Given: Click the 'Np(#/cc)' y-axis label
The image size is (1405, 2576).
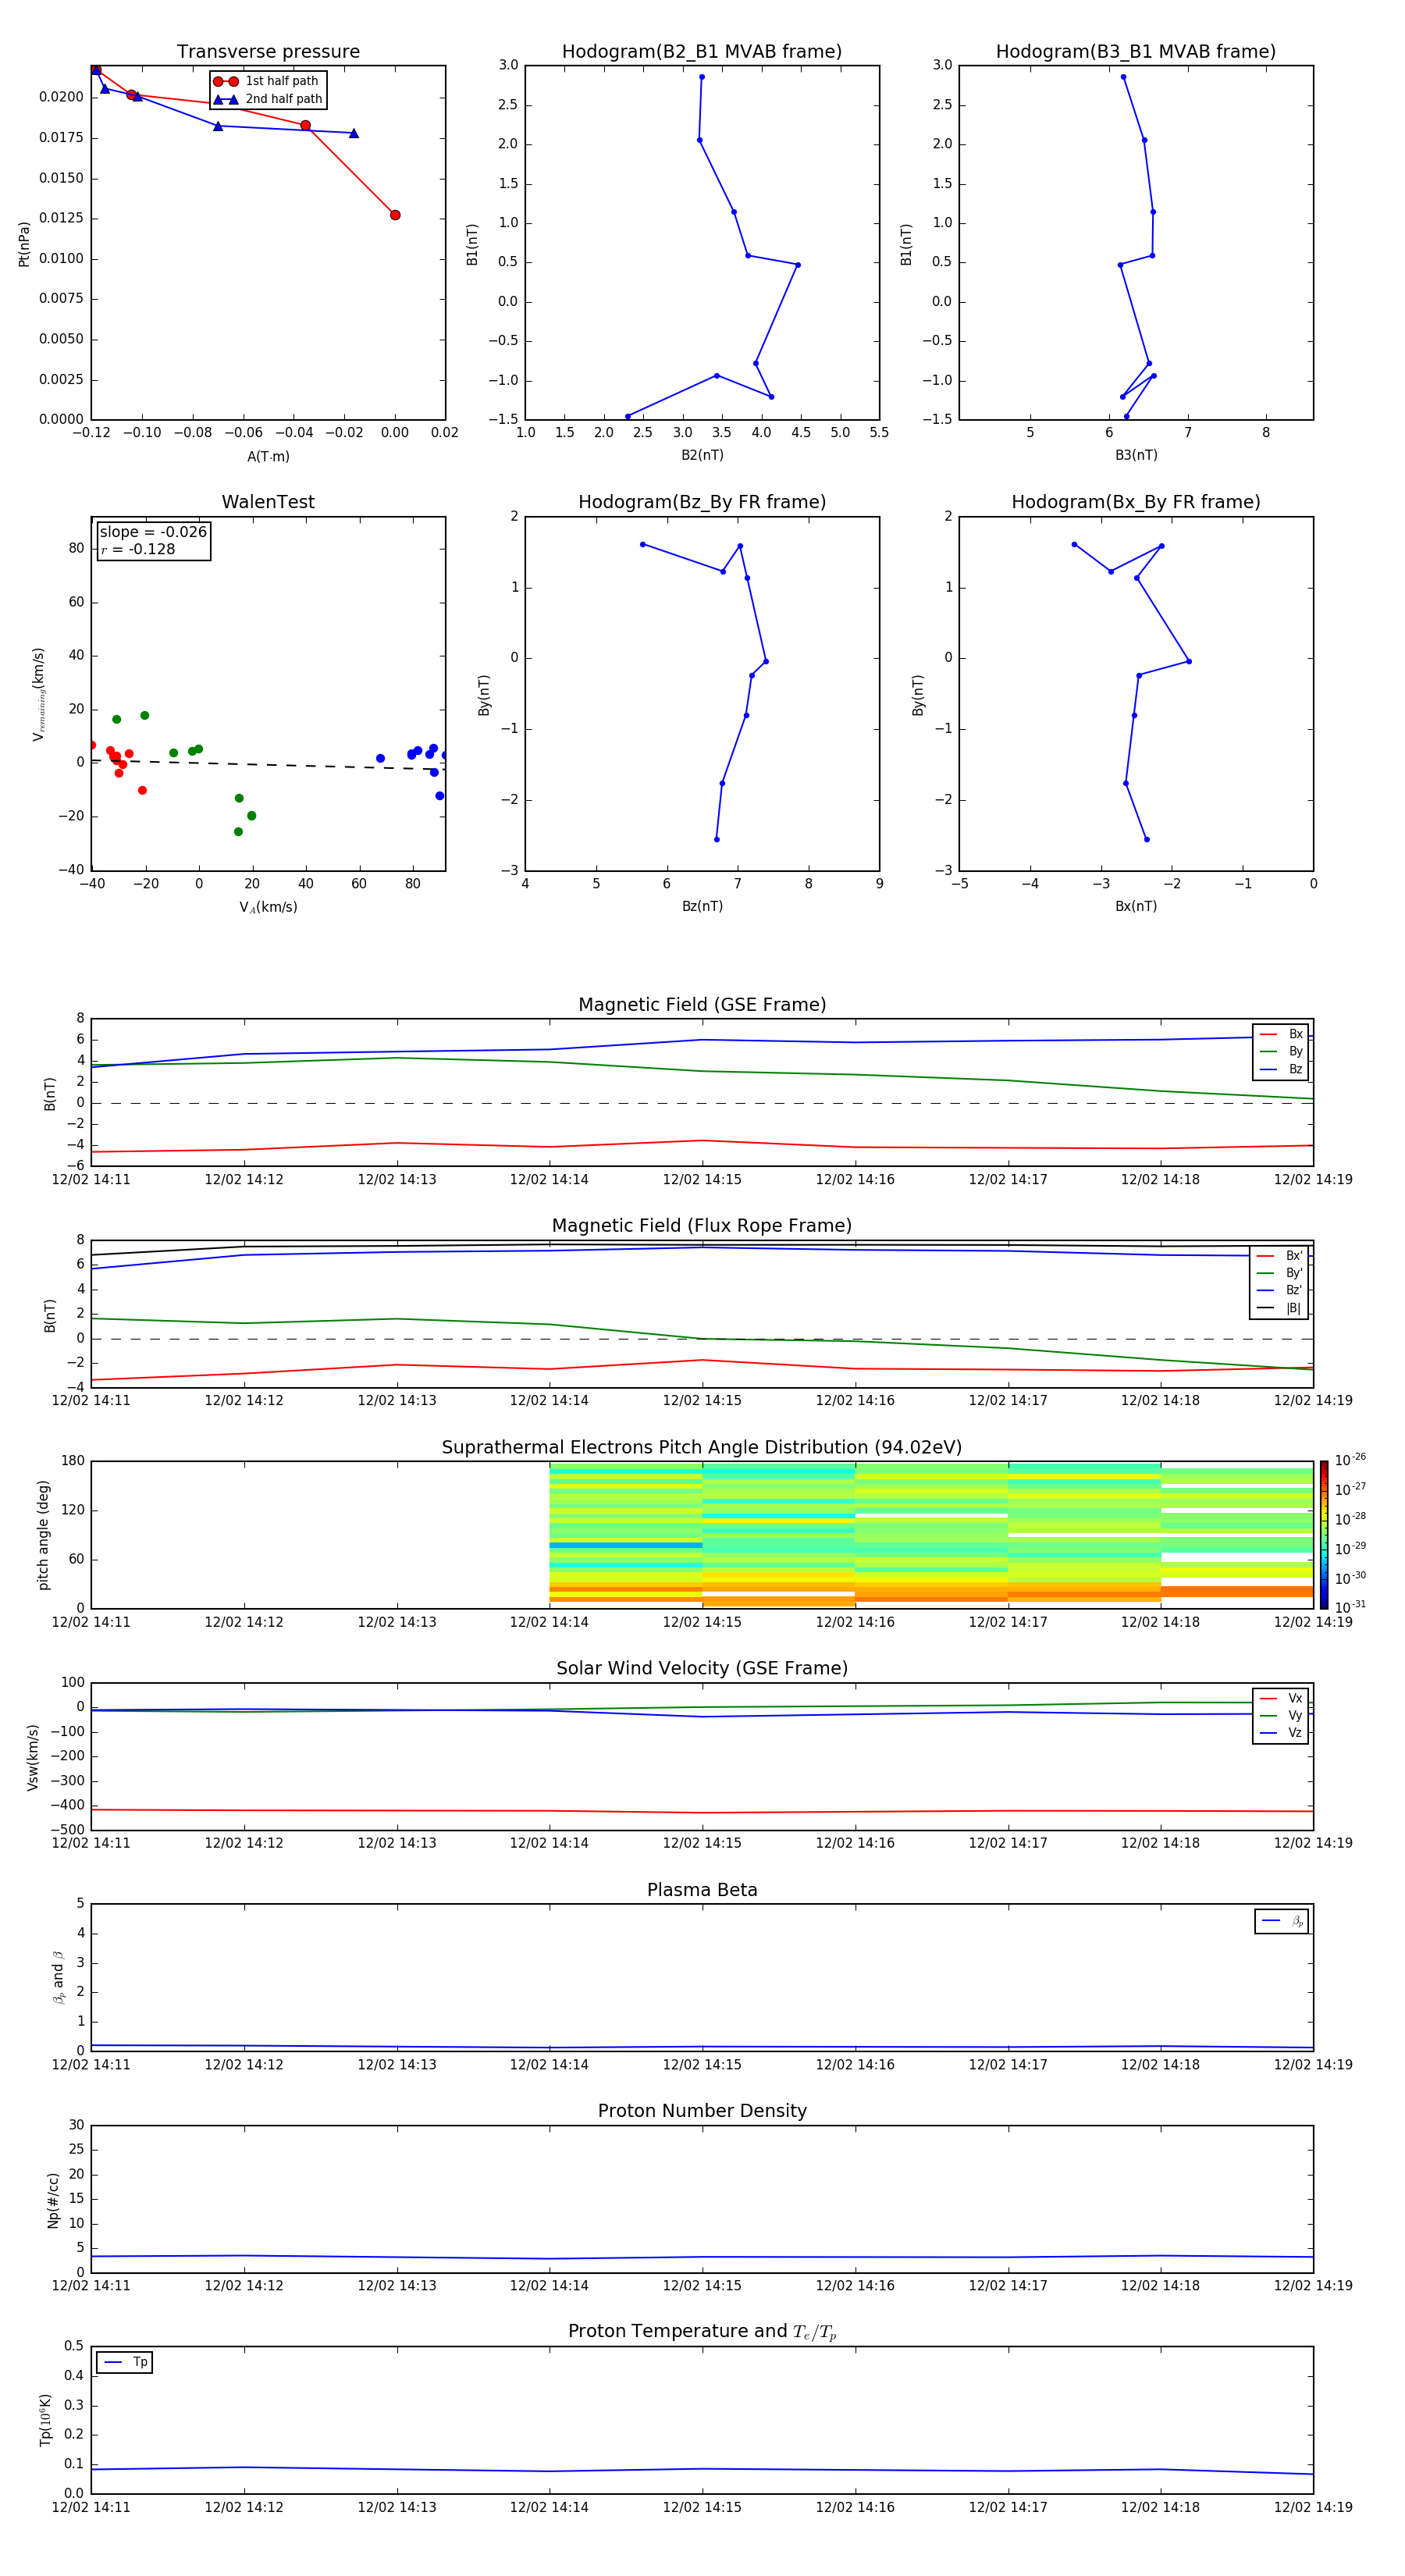Looking at the screenshot, I should coord(53,2200).
